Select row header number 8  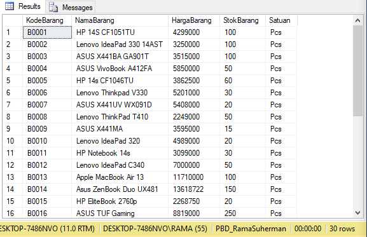[13, 117]
